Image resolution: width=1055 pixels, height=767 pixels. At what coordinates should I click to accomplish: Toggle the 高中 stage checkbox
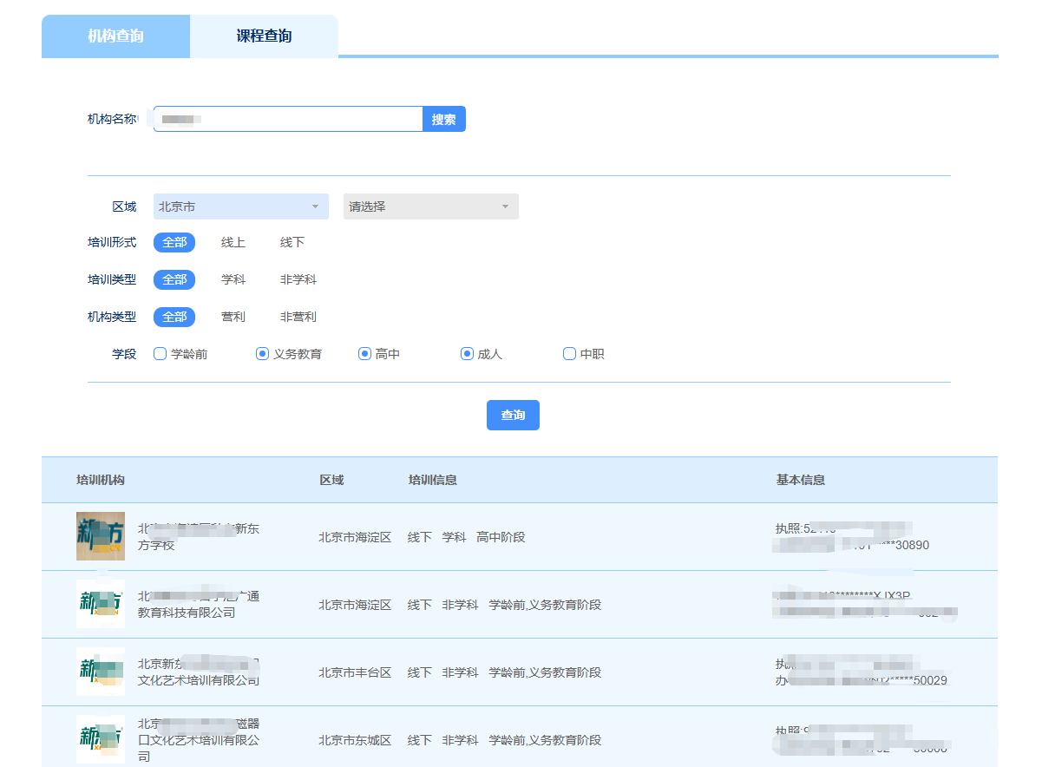click(364, 354)
